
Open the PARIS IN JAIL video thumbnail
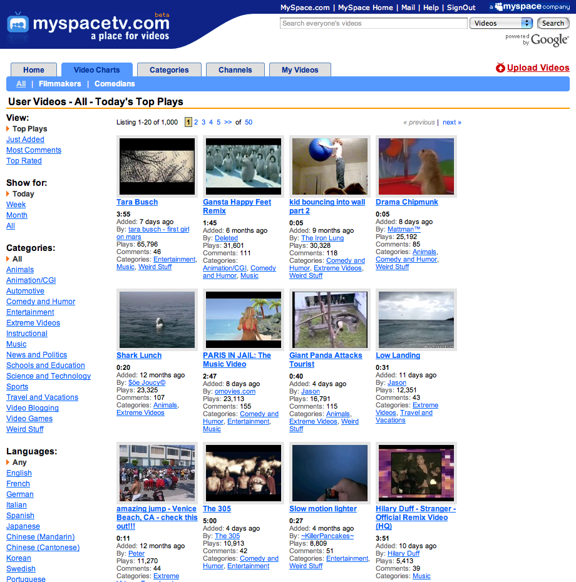click(244, 320)
